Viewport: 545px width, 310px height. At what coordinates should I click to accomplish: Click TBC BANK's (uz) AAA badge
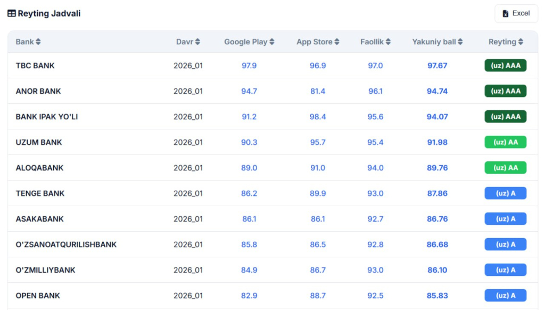[x=505, y=66]
